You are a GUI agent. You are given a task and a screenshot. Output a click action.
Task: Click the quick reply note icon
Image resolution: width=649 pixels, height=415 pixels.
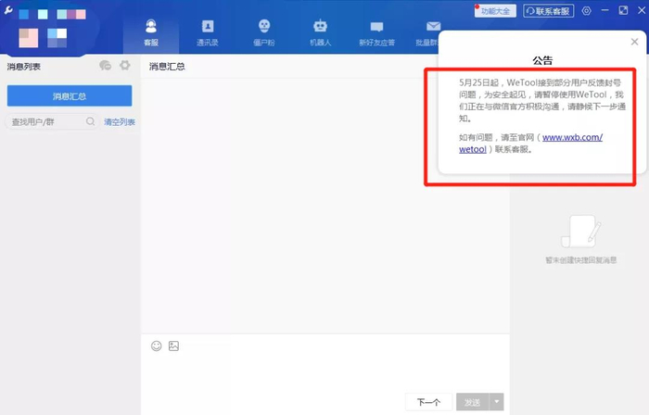pos(580,232)
